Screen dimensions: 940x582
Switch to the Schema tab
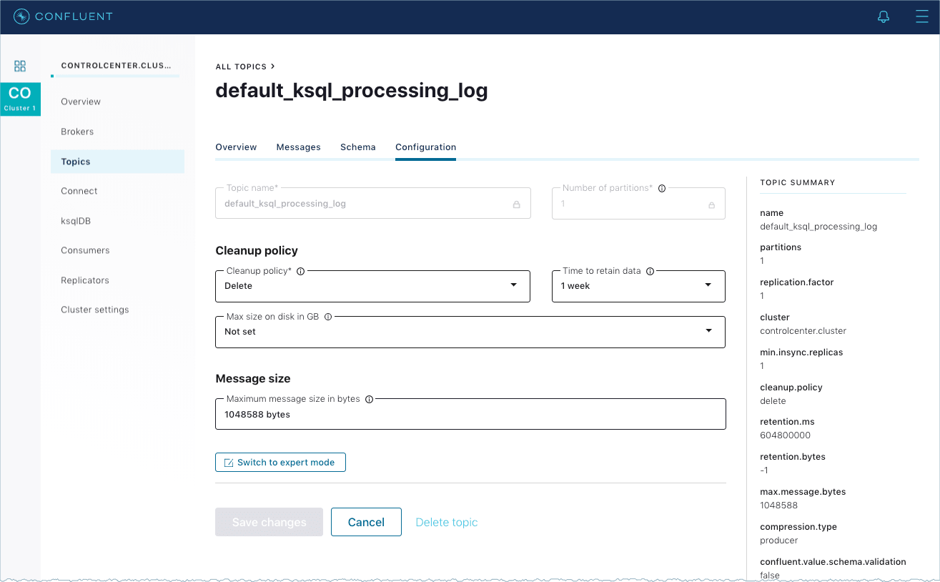pyautogui.click(x=358, y=147)
